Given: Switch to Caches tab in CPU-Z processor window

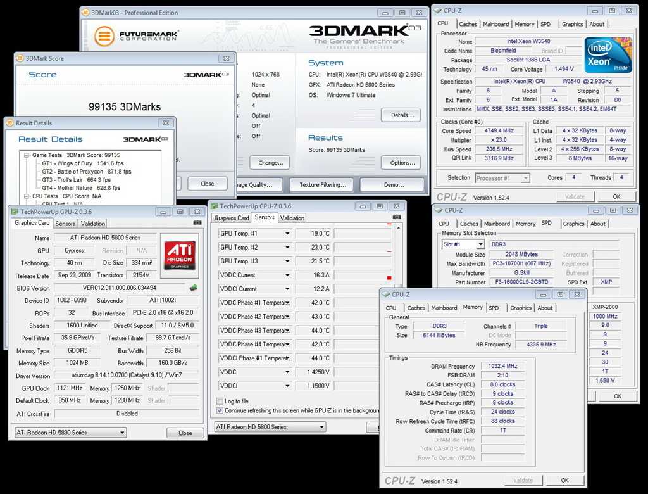Looking at the screenshot, I should click(x=468, y=24).
